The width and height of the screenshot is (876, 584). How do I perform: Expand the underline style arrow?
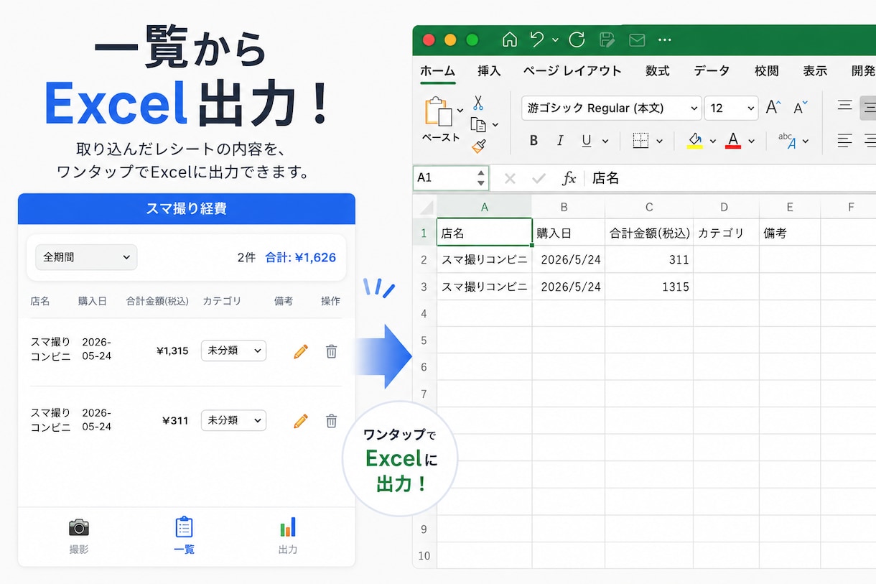[605, 142]
